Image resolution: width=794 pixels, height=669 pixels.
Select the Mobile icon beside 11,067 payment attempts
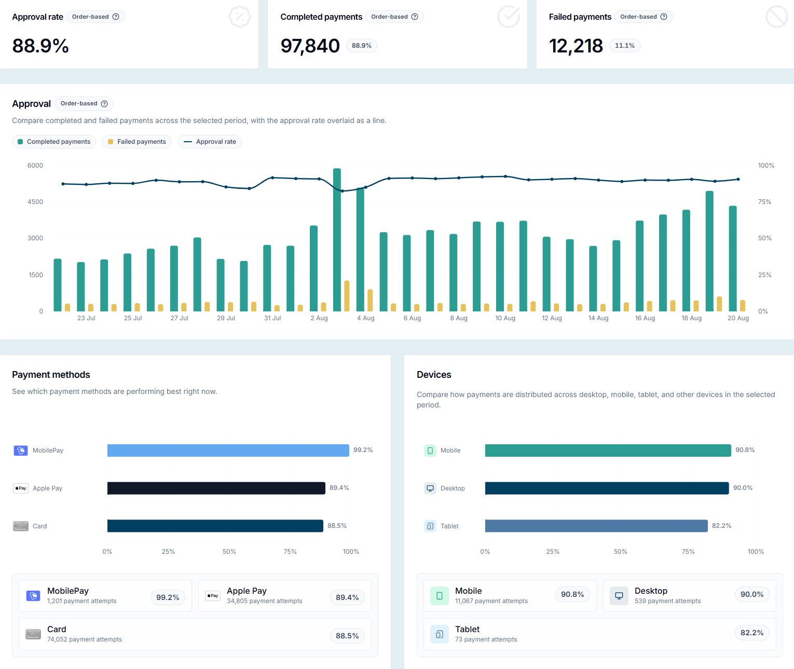pyautogui.click(x=440, y=596)
